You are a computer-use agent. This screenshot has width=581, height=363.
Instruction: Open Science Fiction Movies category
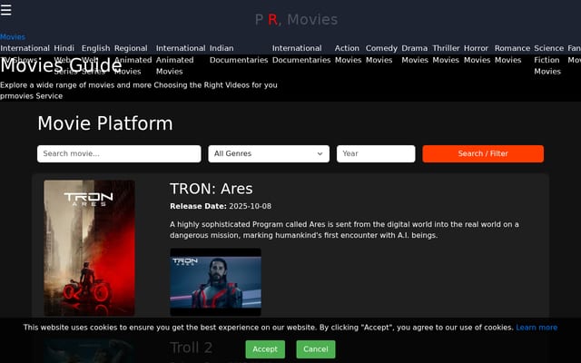coord(548,60)
